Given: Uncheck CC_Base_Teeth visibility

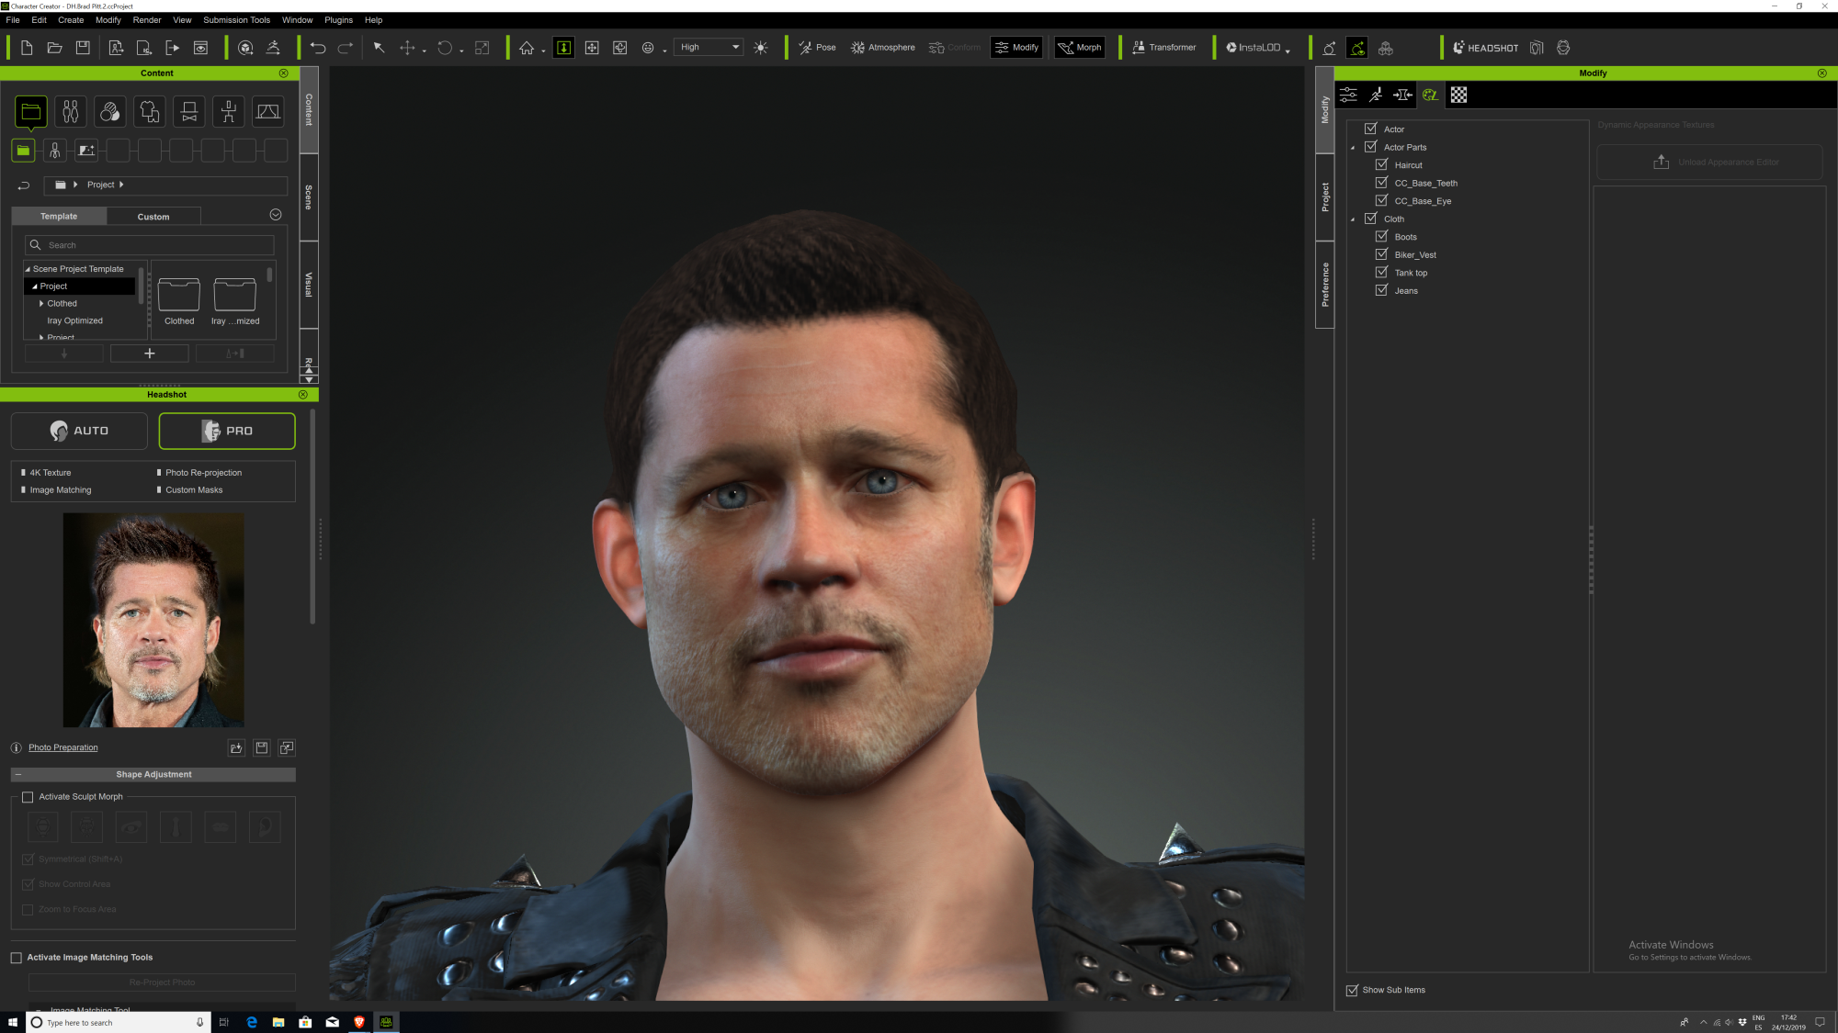Looking at the screenshot, I should (x=1381, y=183).
